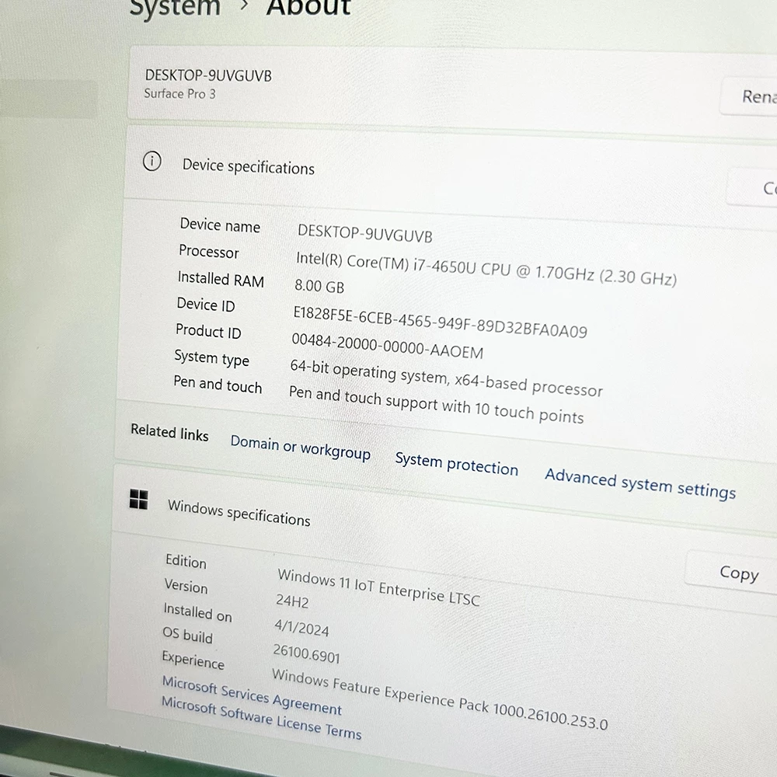
Task: Select the OS build value 26100.6901
Action: tap(306, 653)
